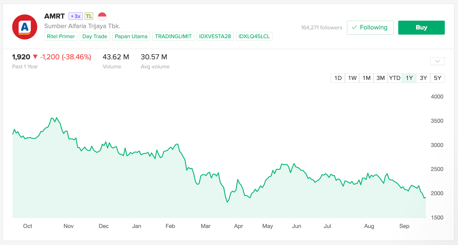Click the 4000 price axis label

437,97
